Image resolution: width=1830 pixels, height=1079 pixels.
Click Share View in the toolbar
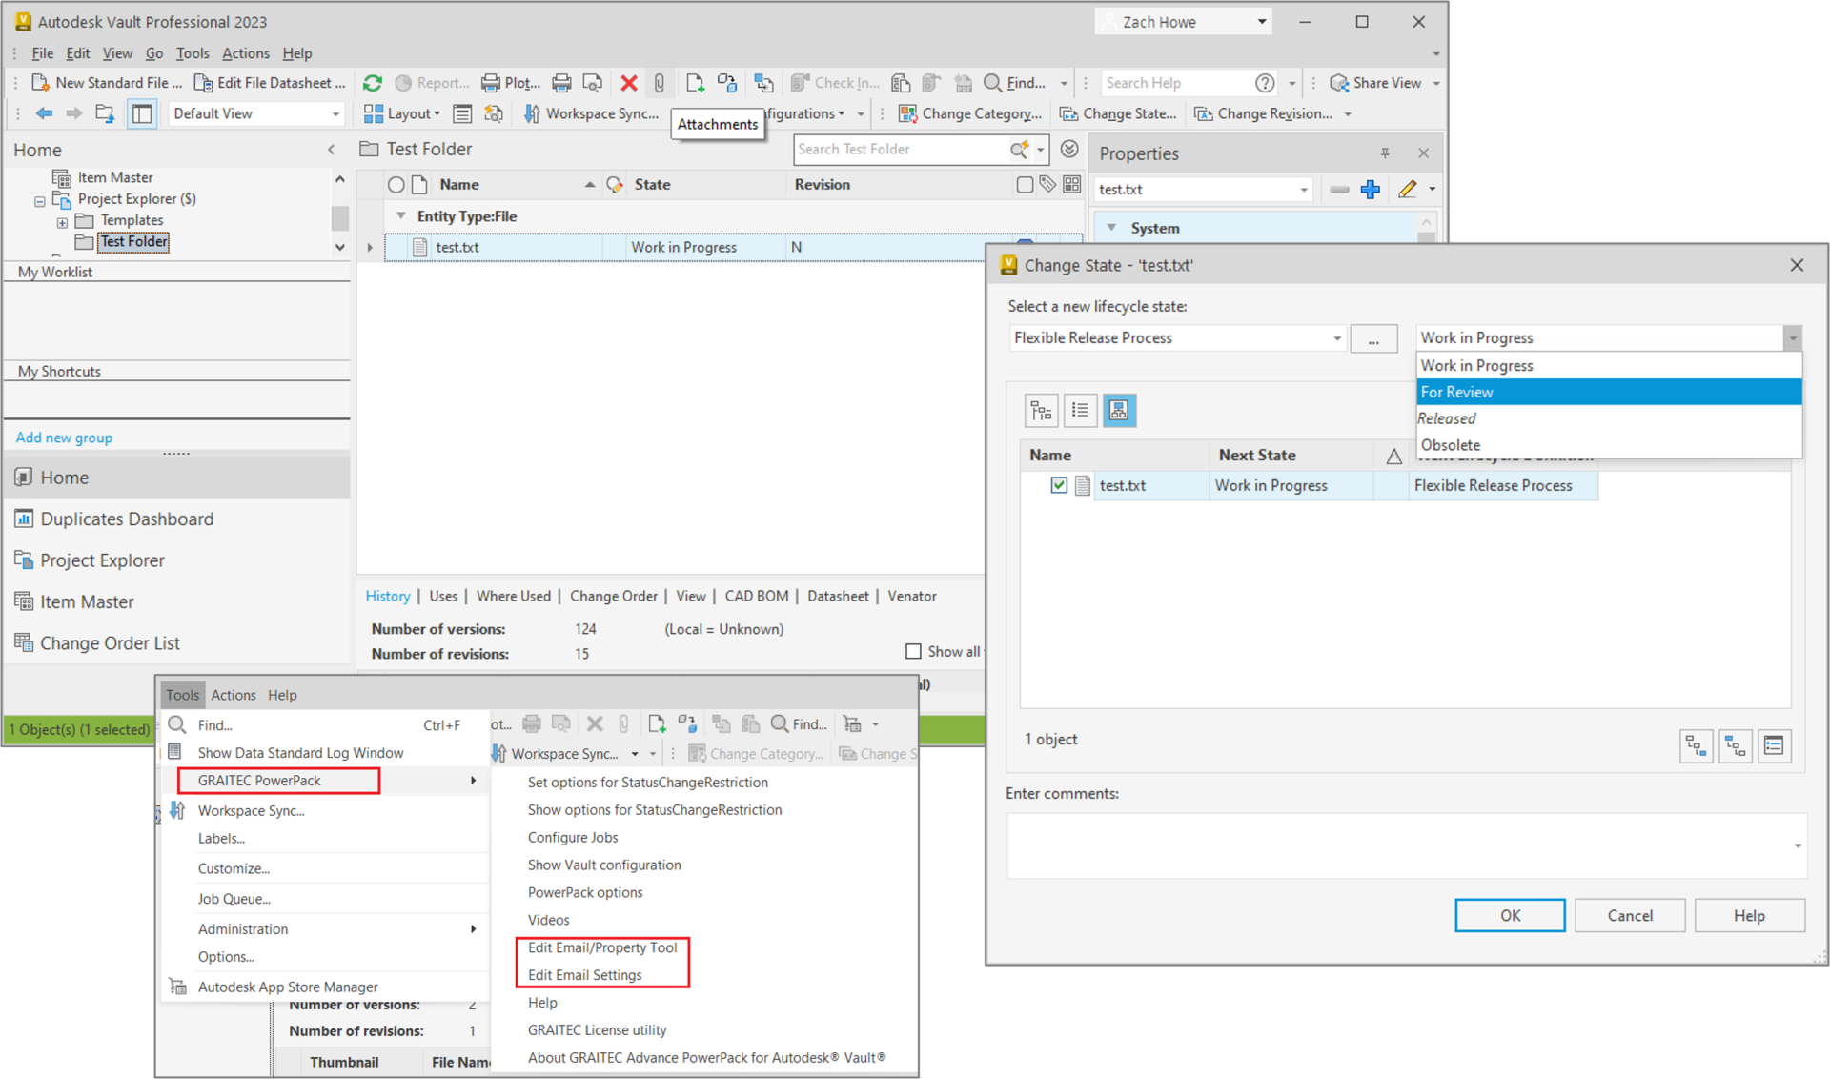click(x=1375, y=83)
